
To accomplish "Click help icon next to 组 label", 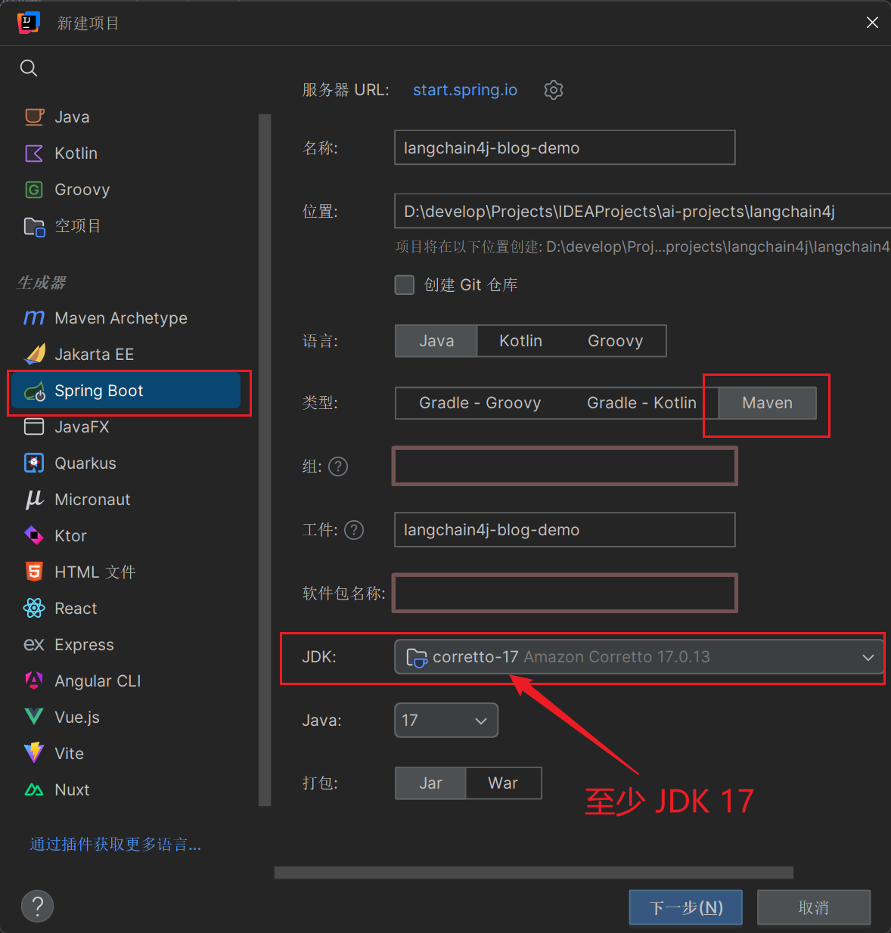I will click(339, 466).
